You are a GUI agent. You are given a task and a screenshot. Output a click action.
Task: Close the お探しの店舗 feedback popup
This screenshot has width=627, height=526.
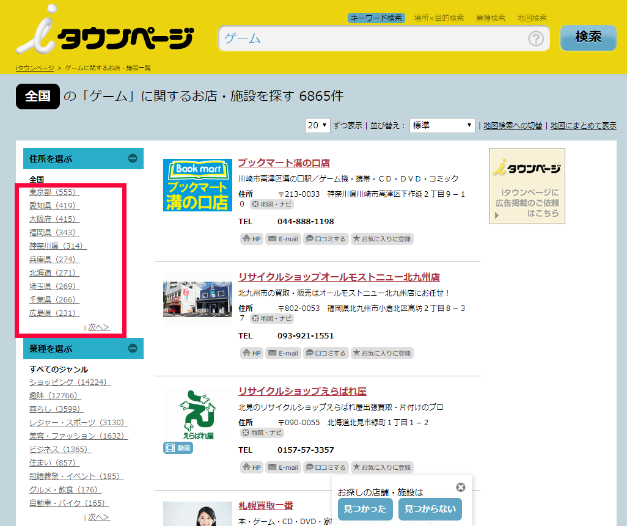[461, 487]
